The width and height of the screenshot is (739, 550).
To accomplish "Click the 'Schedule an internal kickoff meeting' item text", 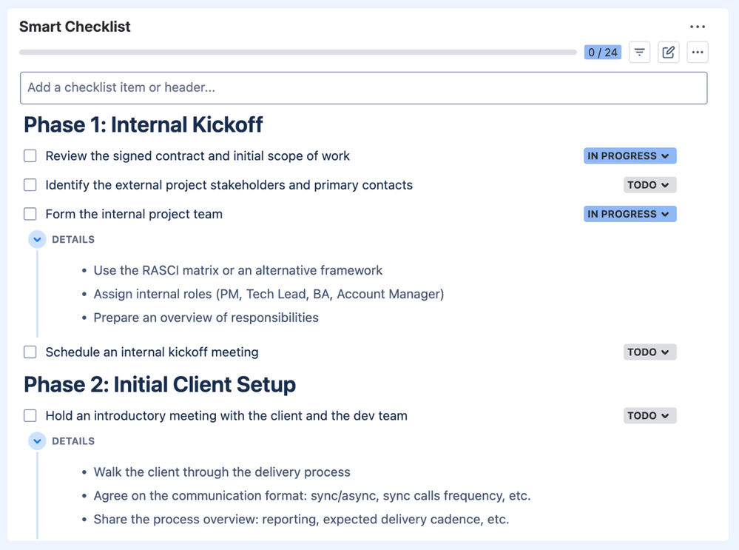I will coord(152,352).
